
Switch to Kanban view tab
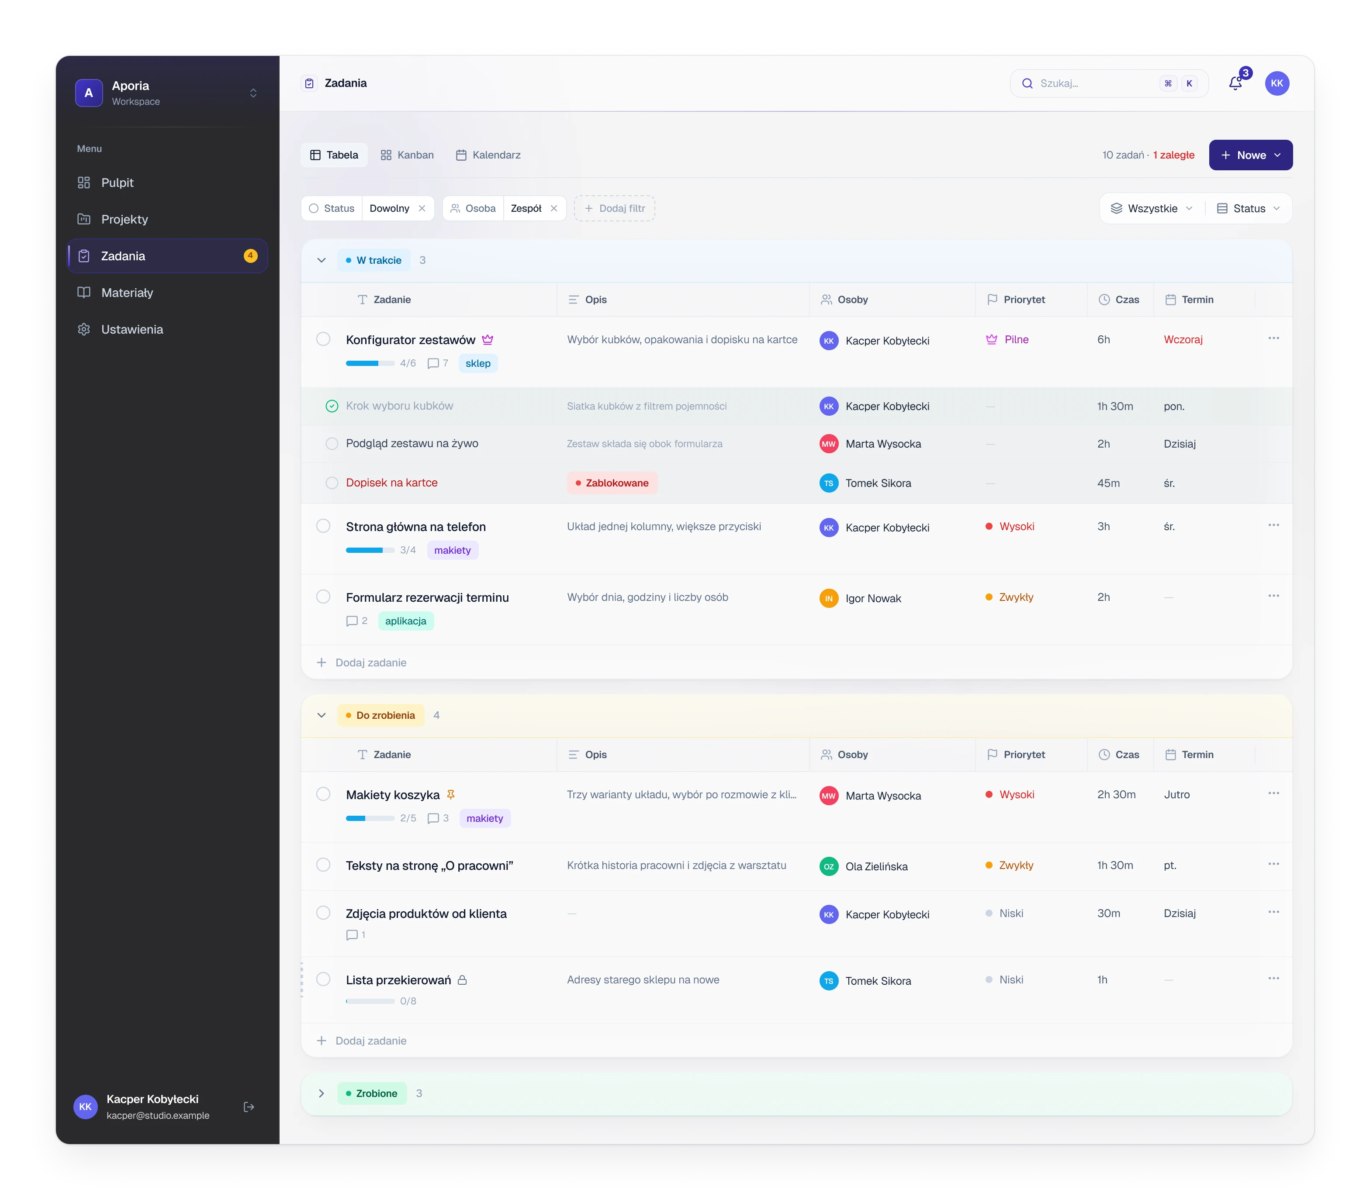tap(407, 155)
